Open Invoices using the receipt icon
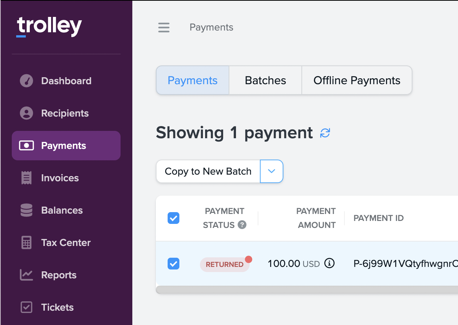The height and width of the screenshot is (325, 458). point(26,178)
